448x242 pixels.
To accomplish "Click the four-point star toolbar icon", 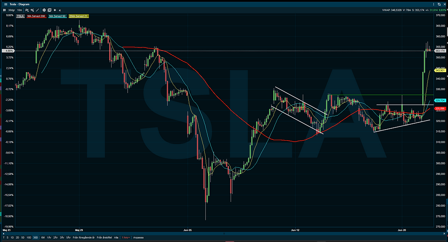I will click(55, 10).
